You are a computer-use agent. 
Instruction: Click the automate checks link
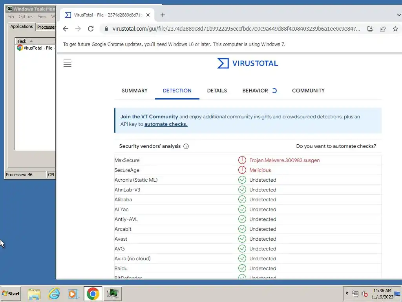pos(166,124)
